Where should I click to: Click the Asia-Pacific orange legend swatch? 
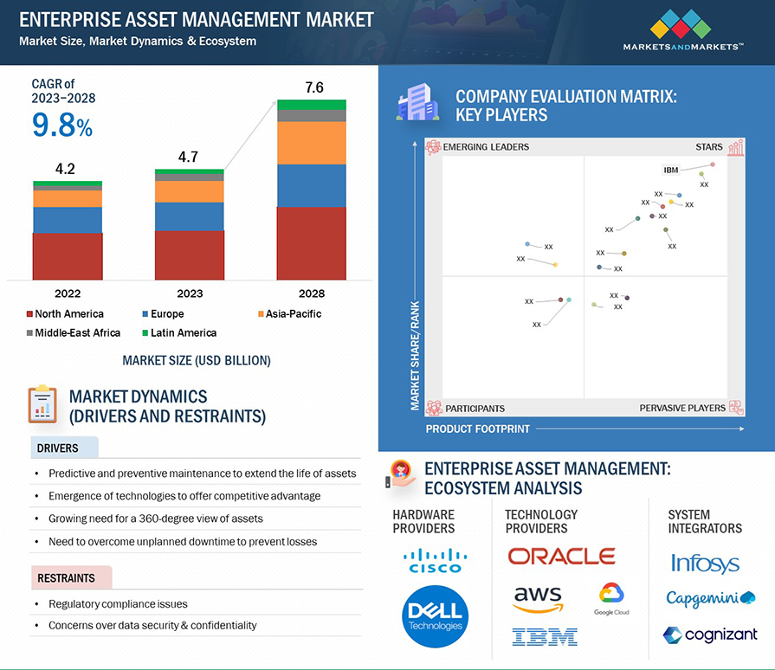coord(260,314)
